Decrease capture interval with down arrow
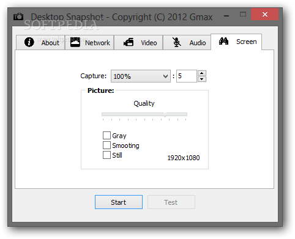Image resolution: width=295 pixels, height=239 pixels. [x=202, y=79]
